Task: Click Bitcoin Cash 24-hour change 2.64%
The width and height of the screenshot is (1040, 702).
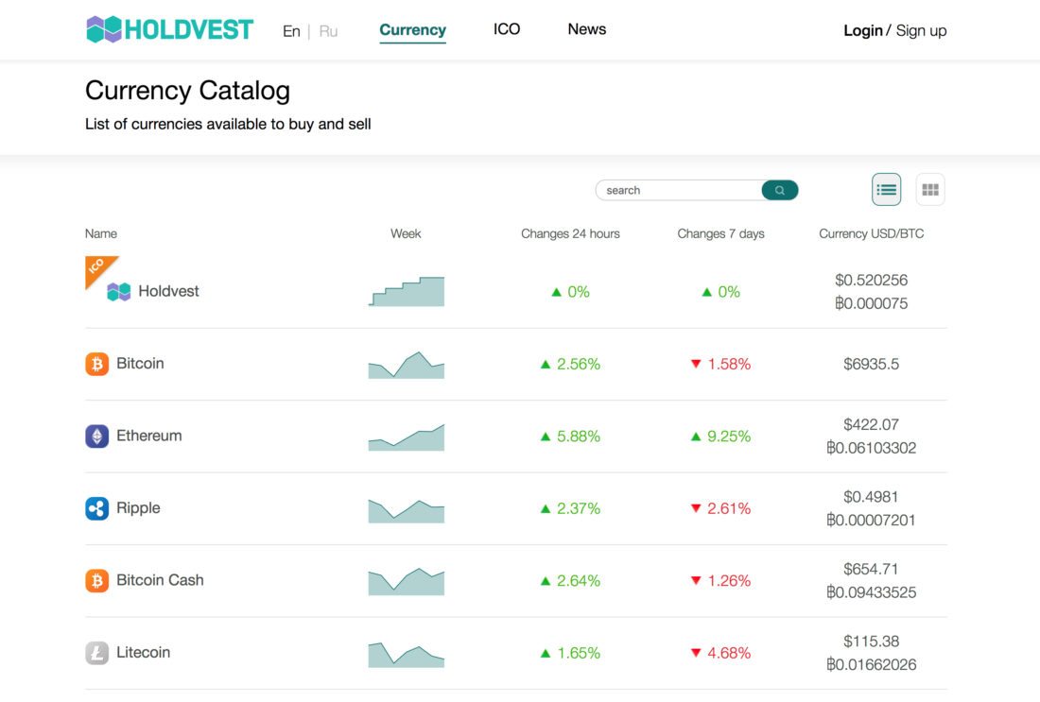Action: coord(570,581)
